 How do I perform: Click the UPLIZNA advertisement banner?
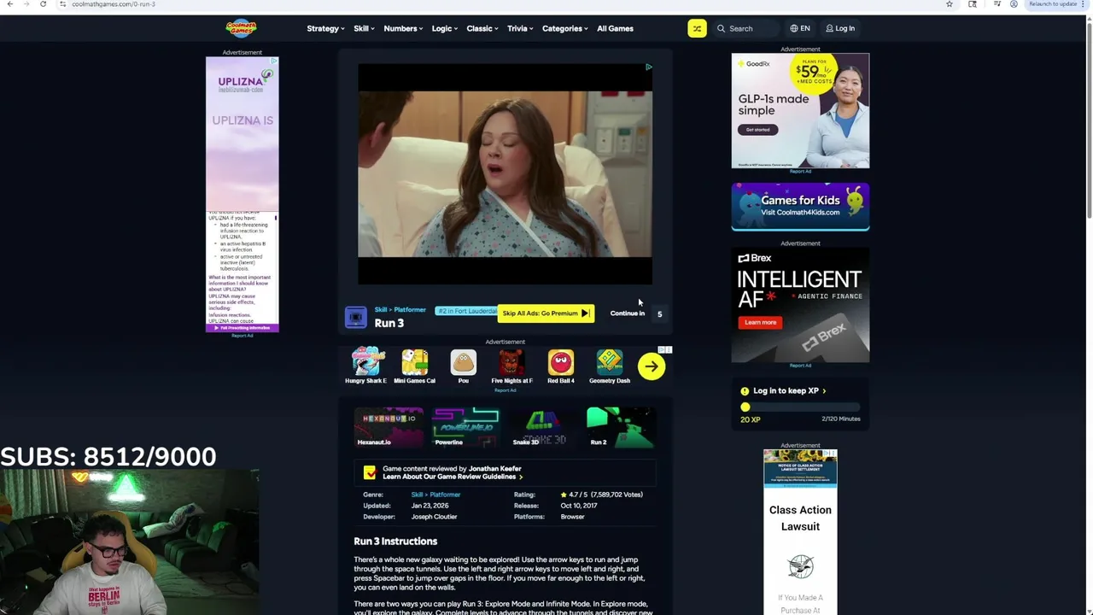click(x=242, y=195)
